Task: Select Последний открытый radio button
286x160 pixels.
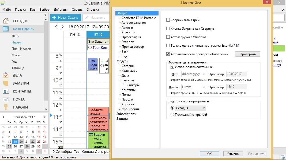Action: coord(172,115)
